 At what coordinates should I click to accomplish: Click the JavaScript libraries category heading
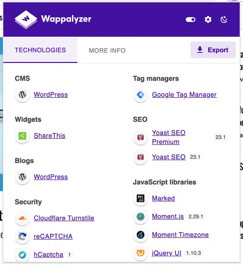164,182
